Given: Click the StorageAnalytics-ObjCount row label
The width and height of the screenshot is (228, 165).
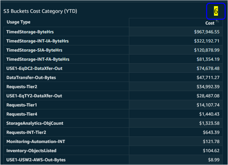Looking at the screenshot, I should pos(35,123).
